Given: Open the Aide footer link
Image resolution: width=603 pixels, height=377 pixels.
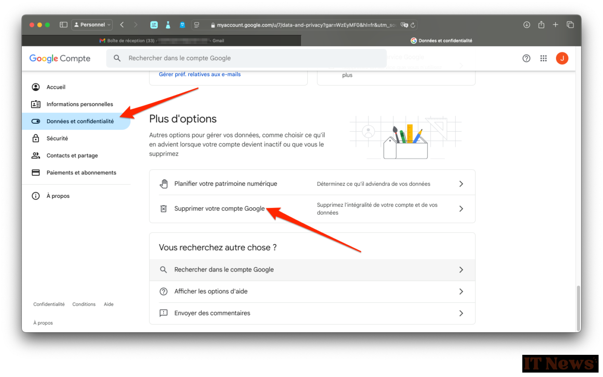Looking at the screenshot, I should coord(109,304).
